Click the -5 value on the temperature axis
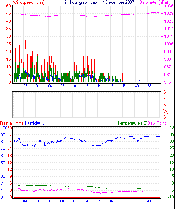Image resolution: width=175 pixels, height=212 pixels. [x=172, y=191]
